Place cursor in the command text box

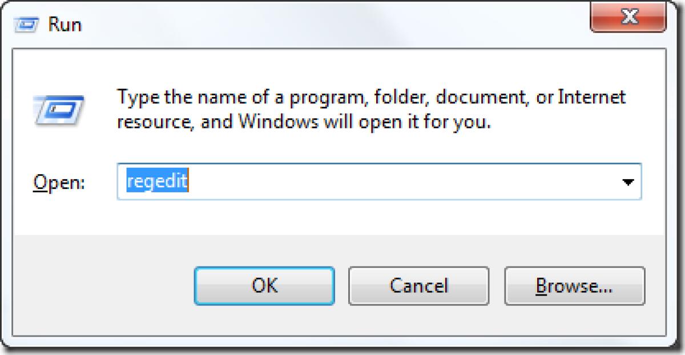tap(342, 181)
